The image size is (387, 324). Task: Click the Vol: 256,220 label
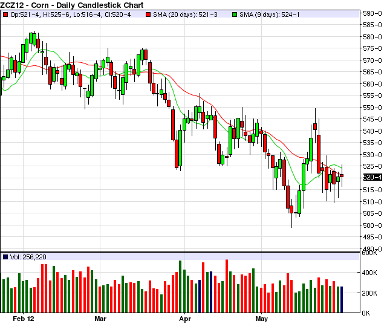pos(28,257)
